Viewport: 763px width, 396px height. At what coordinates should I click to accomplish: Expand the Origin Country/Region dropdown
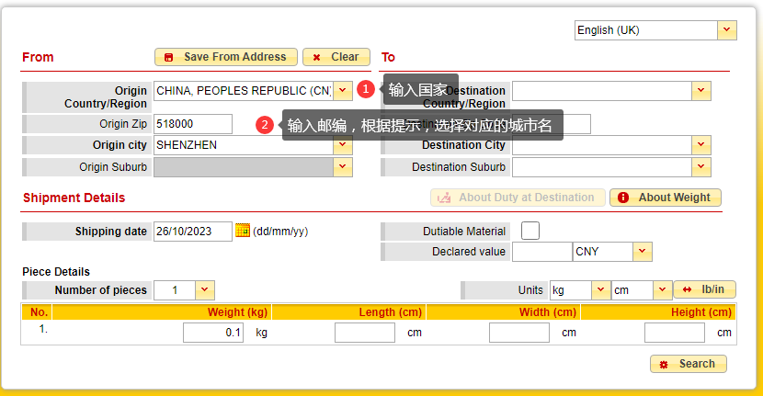343,90
